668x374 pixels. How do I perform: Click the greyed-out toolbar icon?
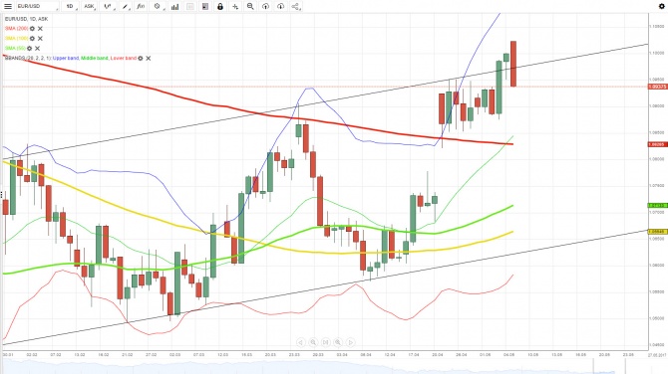tap(190, 6)
